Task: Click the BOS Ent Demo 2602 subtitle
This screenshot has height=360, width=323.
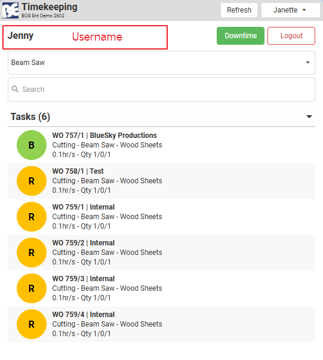Action: [43, 16]
